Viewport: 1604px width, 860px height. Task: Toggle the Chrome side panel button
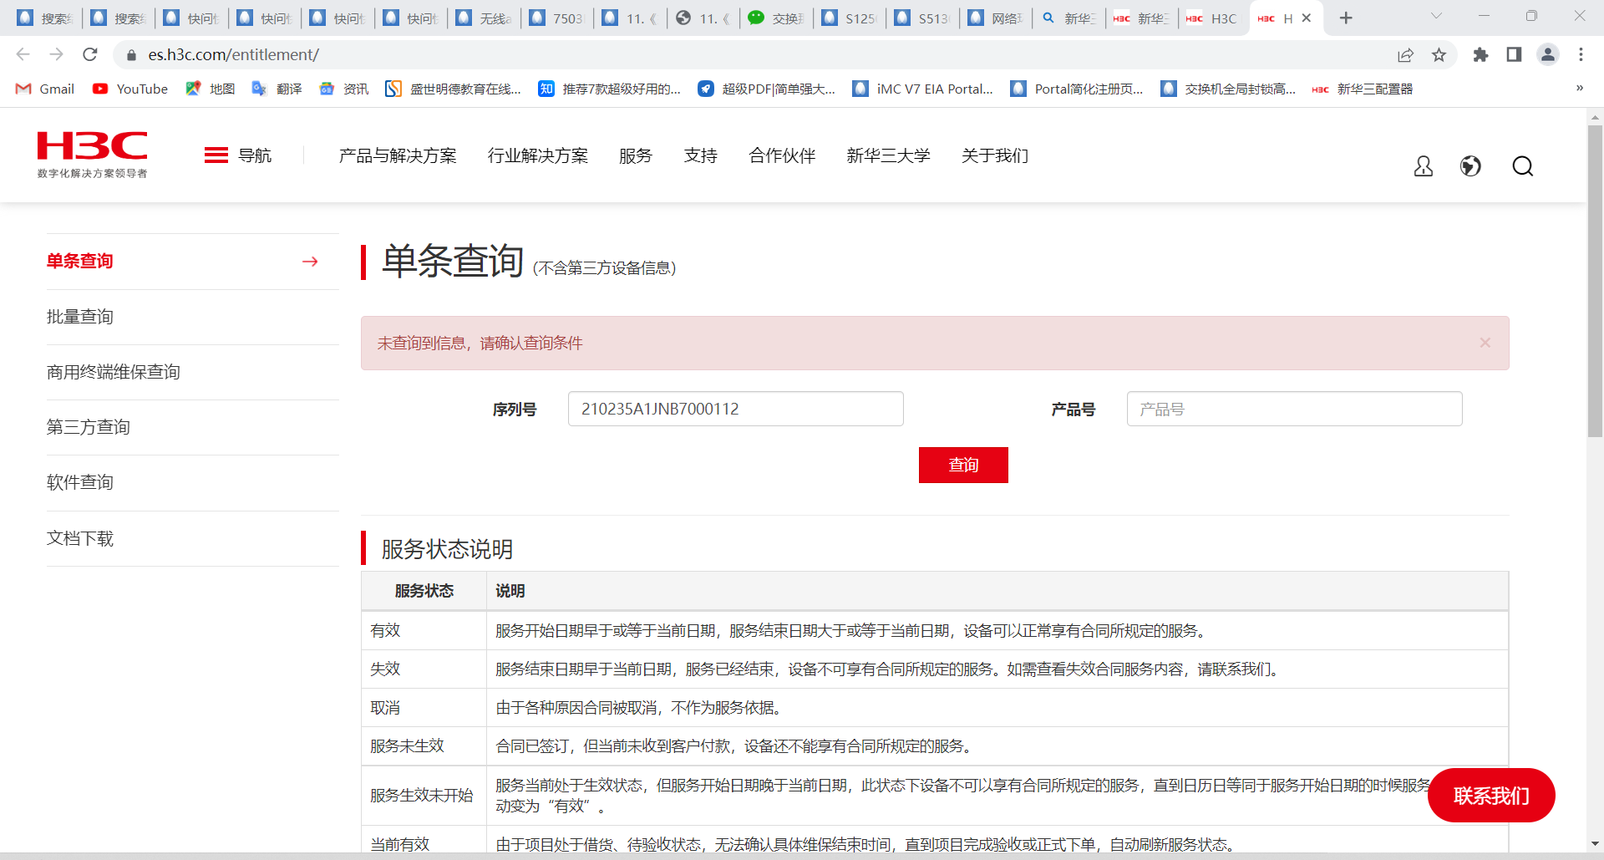(x=1514, y=55)
